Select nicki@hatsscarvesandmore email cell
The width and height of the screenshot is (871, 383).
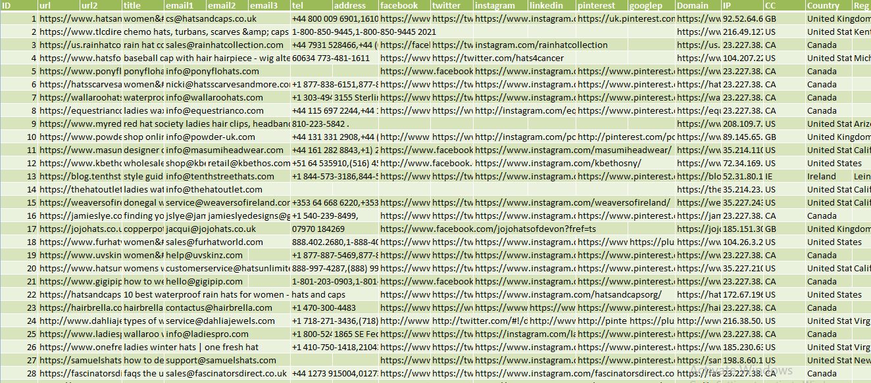tap(228, 84)
